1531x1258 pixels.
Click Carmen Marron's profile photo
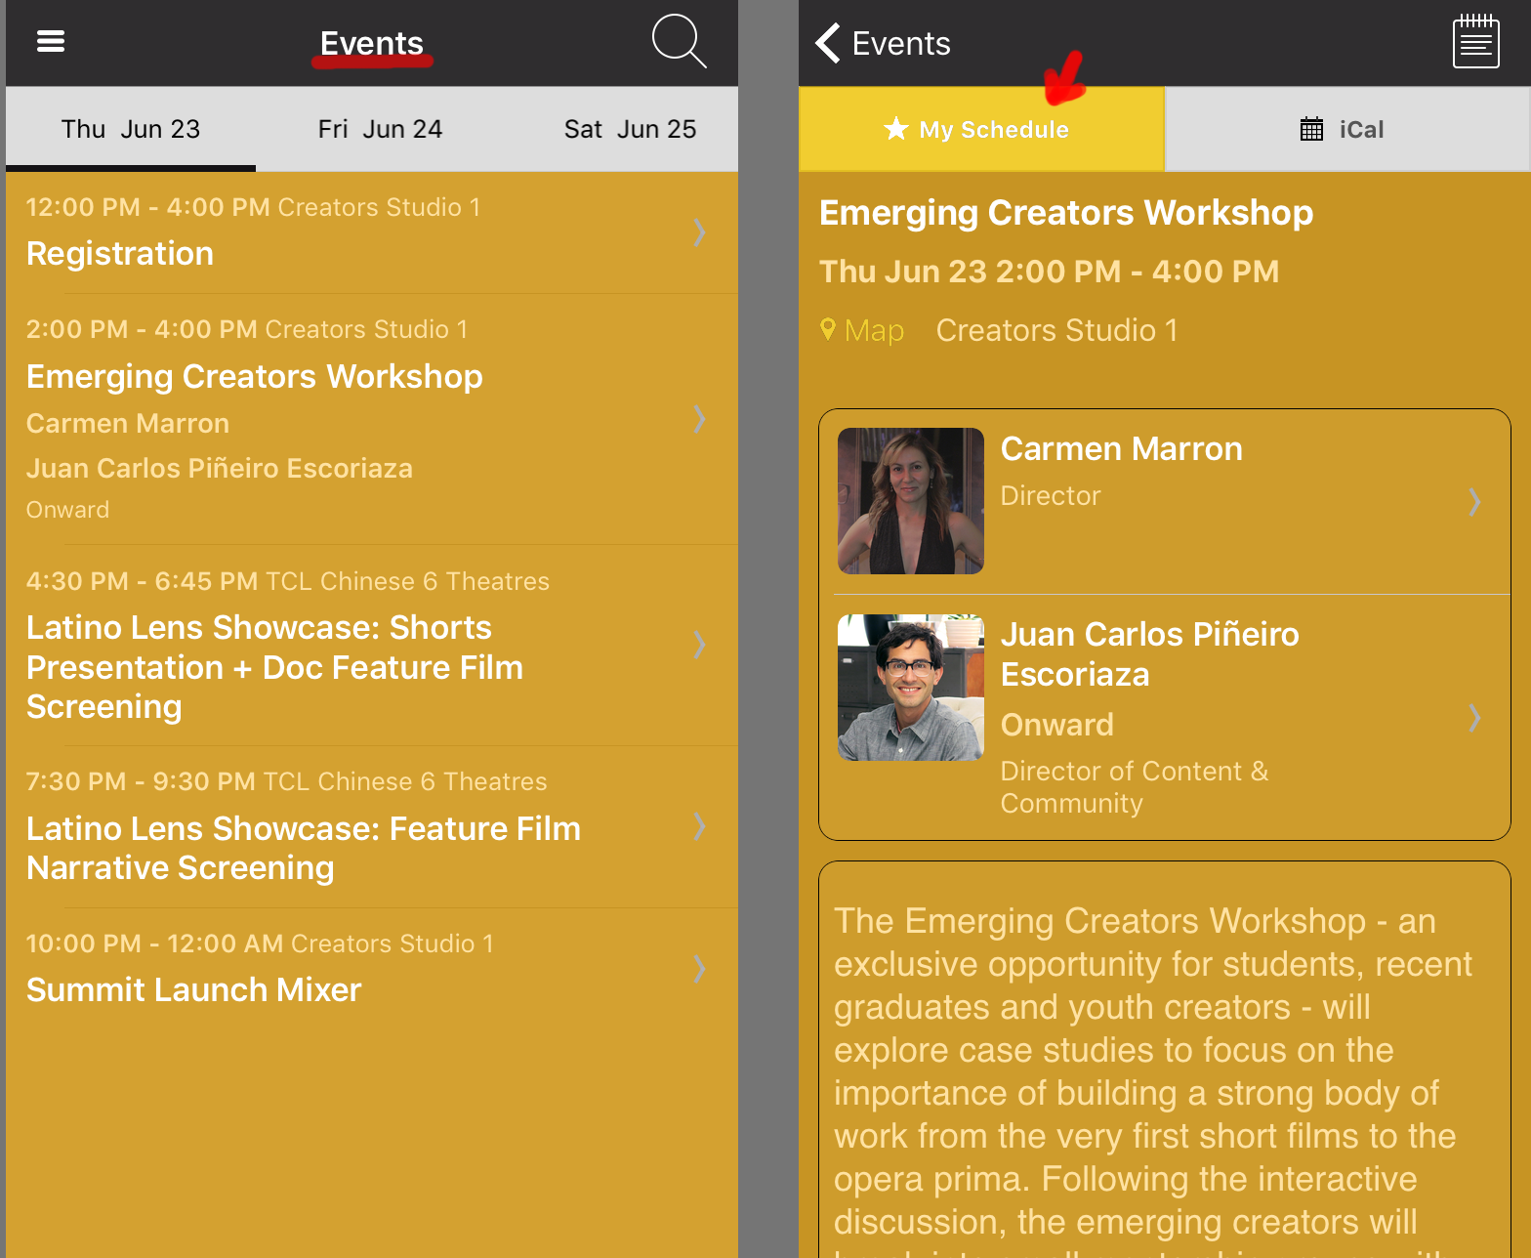click(910, 501)
